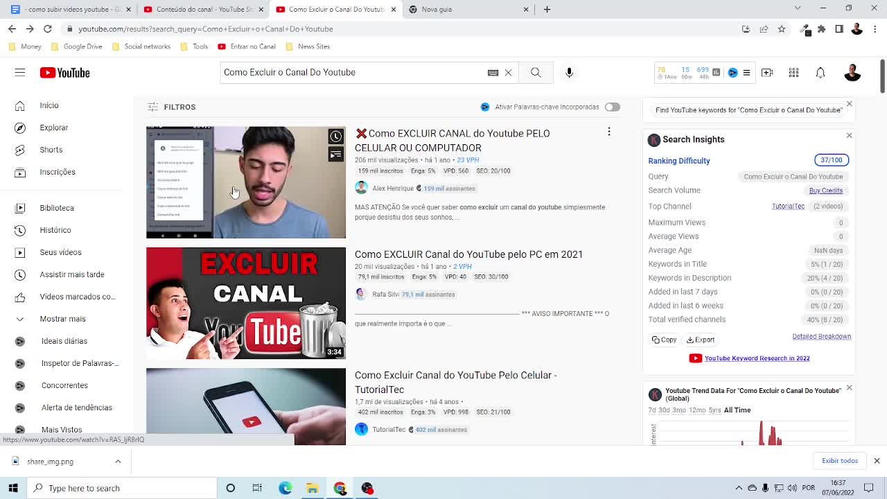Click the filter sliders icon beside FILTROS
Screen dimensions: 887x499
pyautogui.click(x=152, y=107)
